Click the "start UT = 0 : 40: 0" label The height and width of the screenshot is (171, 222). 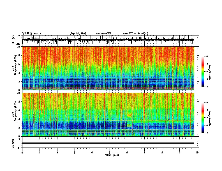(135, 34)
